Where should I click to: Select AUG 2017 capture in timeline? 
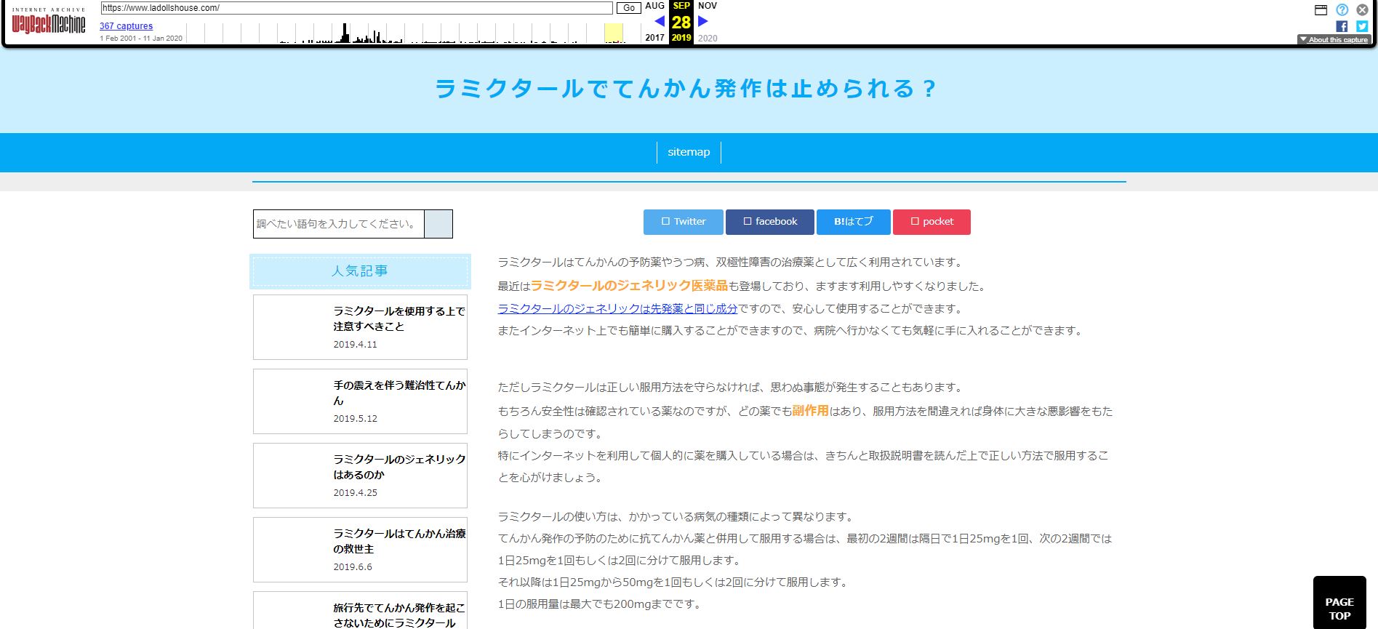[x=654, y=6]
